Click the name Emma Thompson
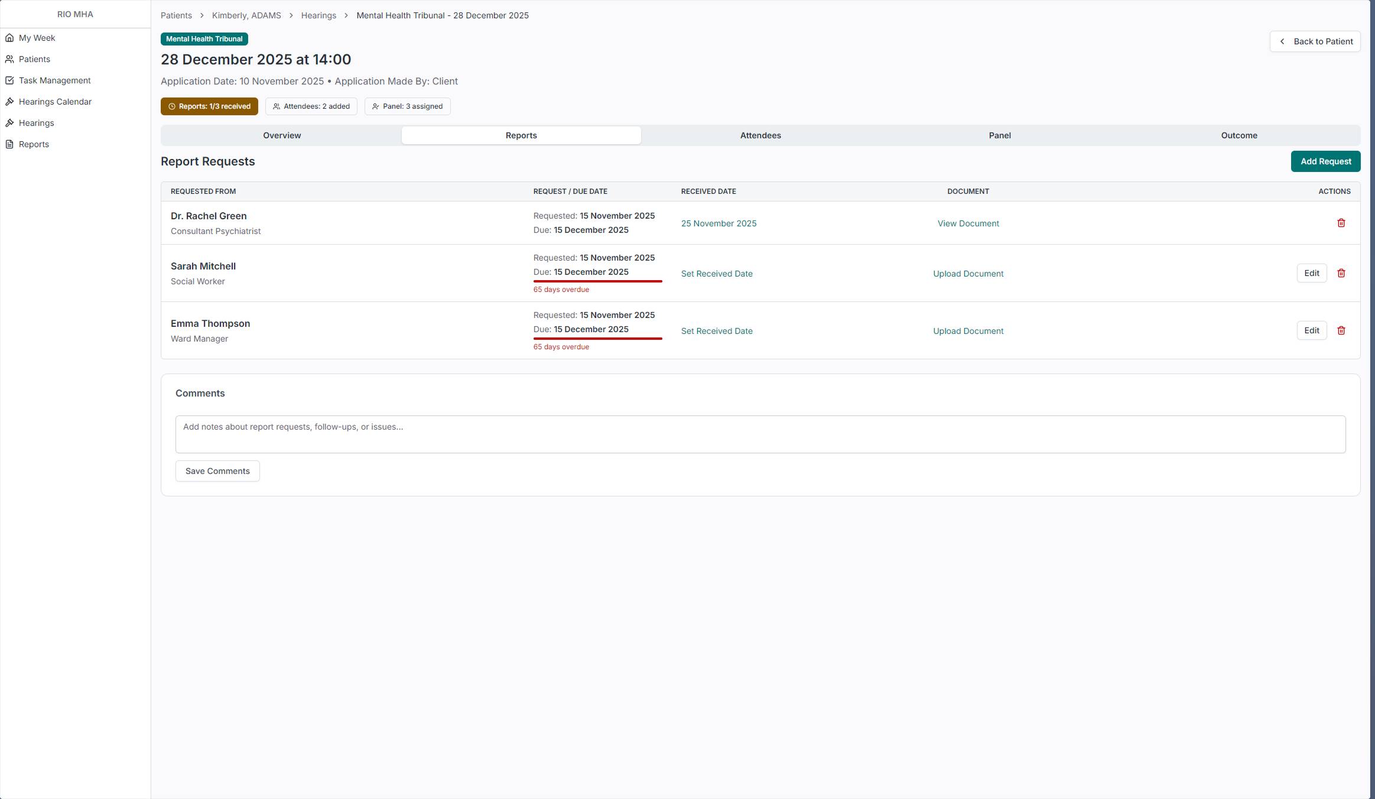The height and width of the screenshot is (799, 1375). (210, 323)
